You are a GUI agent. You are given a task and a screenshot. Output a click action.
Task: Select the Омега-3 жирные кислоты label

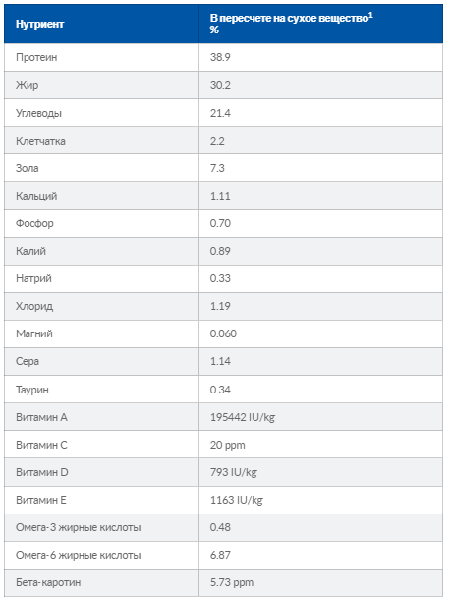tap(79, 527)
